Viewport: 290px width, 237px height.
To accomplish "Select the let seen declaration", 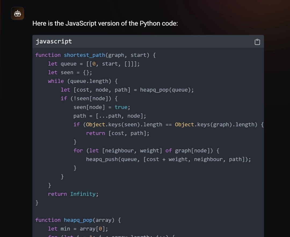I will coord(70,72).
